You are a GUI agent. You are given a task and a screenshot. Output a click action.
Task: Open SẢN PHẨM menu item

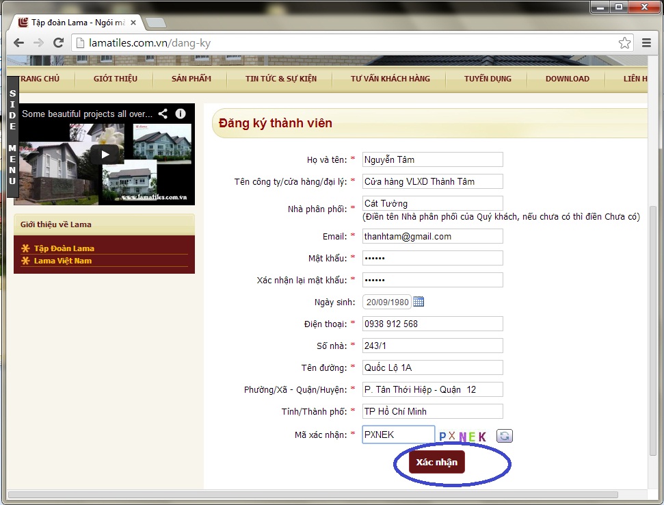coord(191,79)
